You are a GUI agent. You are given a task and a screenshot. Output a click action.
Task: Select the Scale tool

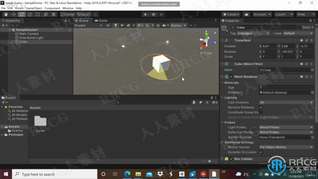pyautogui.click(x=30, y=14)
